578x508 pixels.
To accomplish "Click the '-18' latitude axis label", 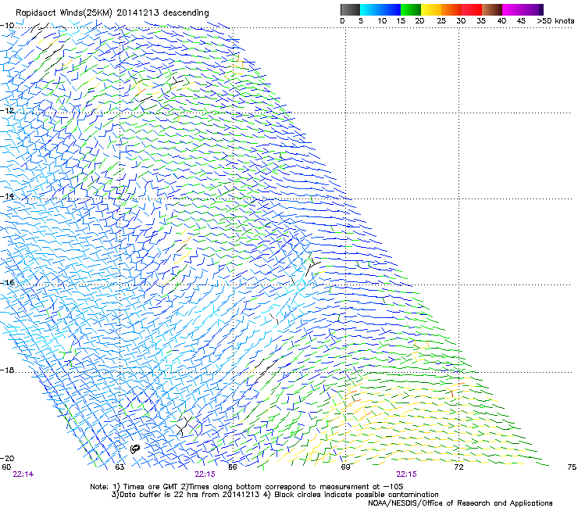I will click(x=7, y=370).
